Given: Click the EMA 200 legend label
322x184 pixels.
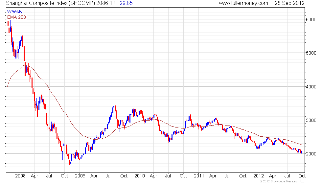Looking at the screenshot, I should pyautogui.click(x=16, y=17).
